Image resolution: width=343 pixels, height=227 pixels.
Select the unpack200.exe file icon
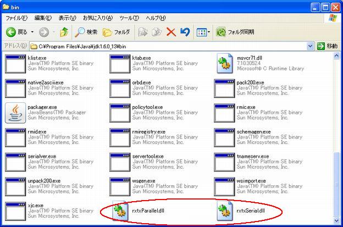(15, 186)
